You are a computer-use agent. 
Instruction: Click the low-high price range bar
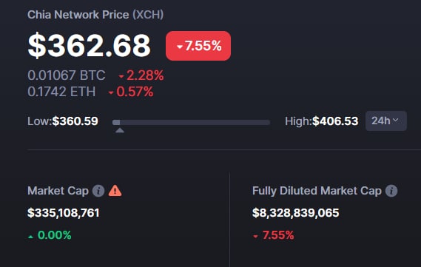(191, 122)
